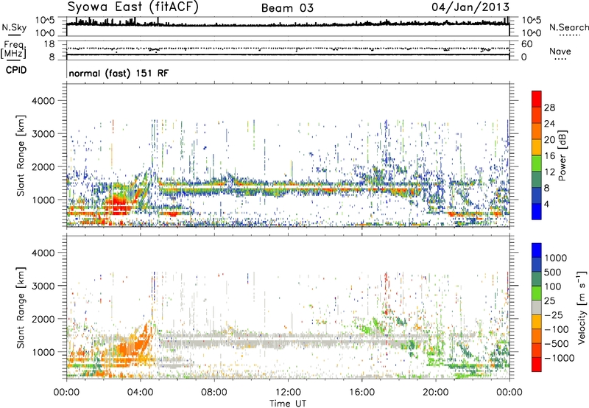Click the '12:00' time axis label
Viewport: 589px width, 408px height.
(288, 393)
